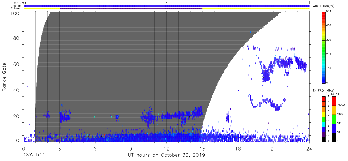The width and height of the screenshot is (348, 161).
Task: Select the 'CVW b11' radar beam label
Action: tap(34, 155)
